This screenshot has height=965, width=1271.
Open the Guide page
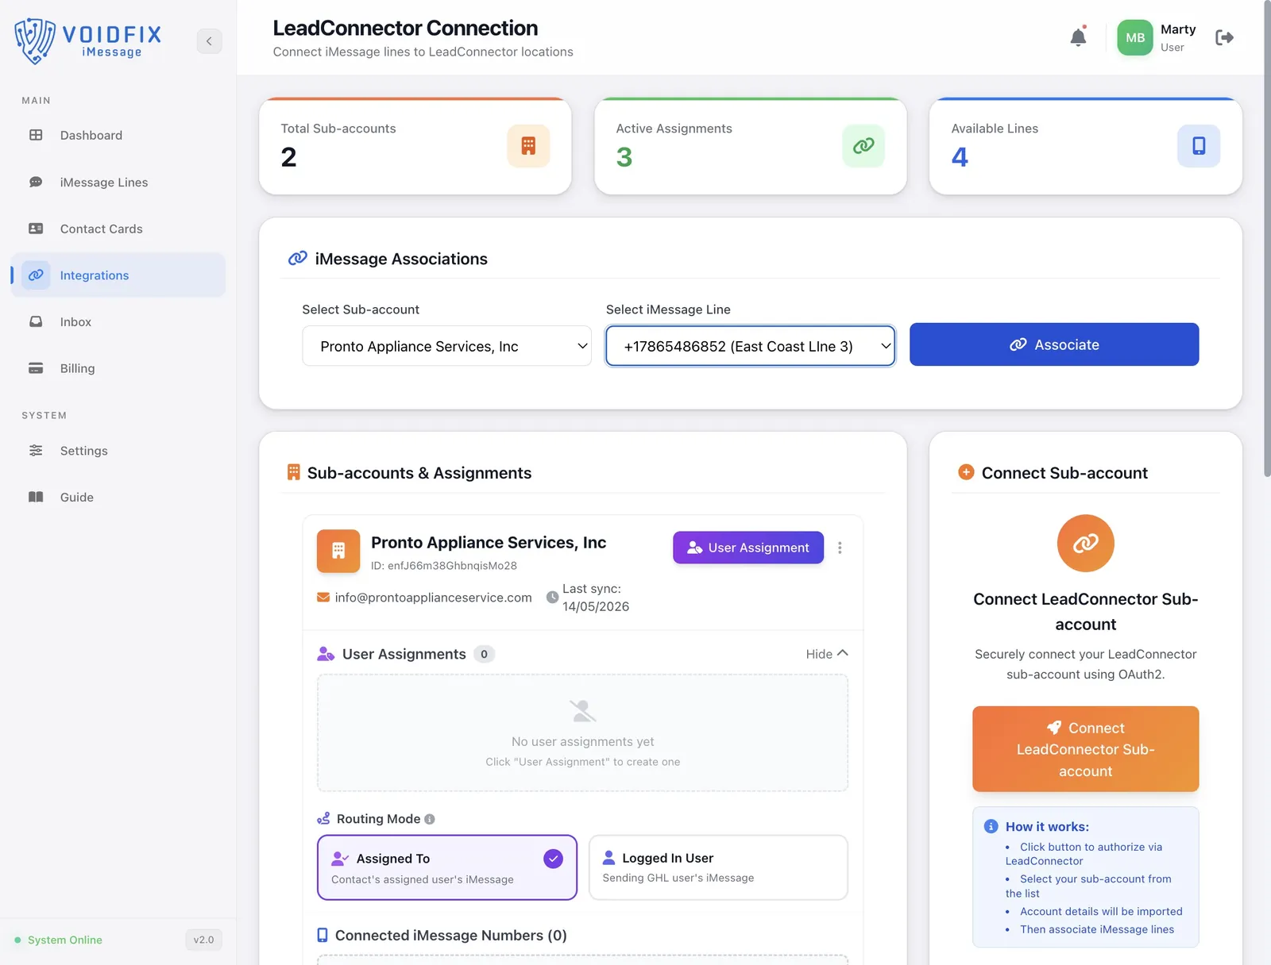coord(118,498)
